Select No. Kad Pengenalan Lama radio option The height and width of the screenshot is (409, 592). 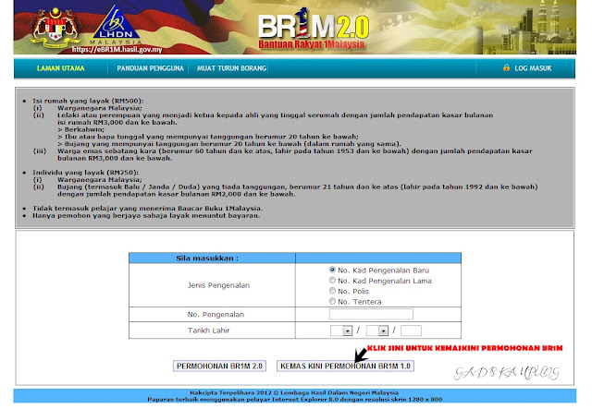[x=332, y=280]
